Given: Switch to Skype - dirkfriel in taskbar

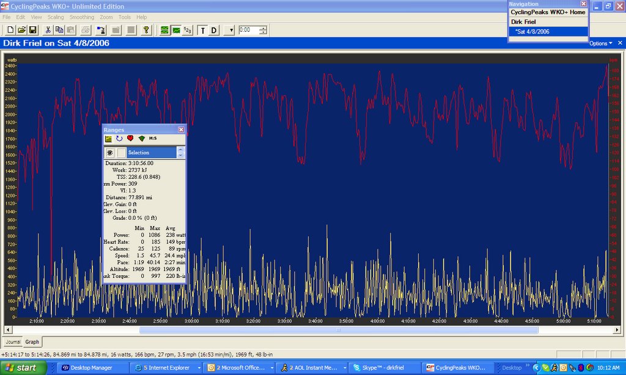Looking at the screenshot, I should point(385,368).
